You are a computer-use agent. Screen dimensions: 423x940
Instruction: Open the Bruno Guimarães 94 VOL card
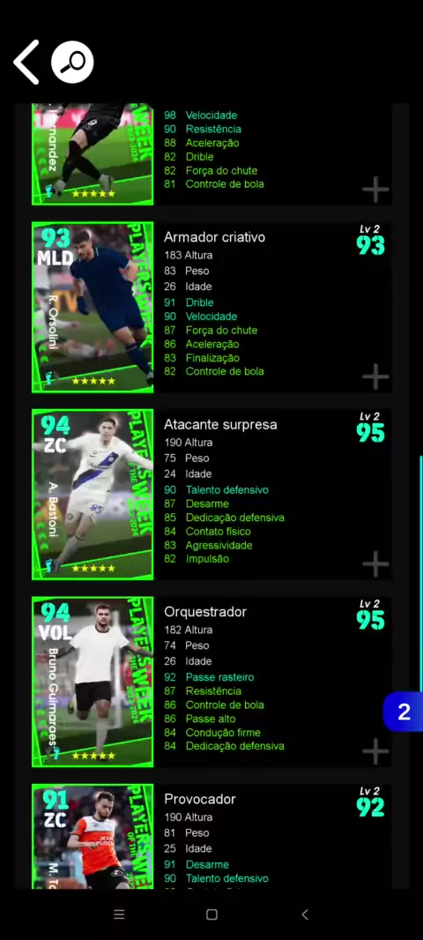[x=93, y=682]
